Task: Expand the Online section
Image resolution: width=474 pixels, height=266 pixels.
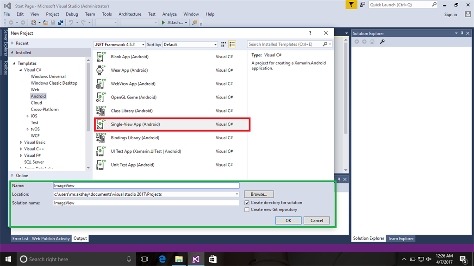Action: click(x=12, y=175)
